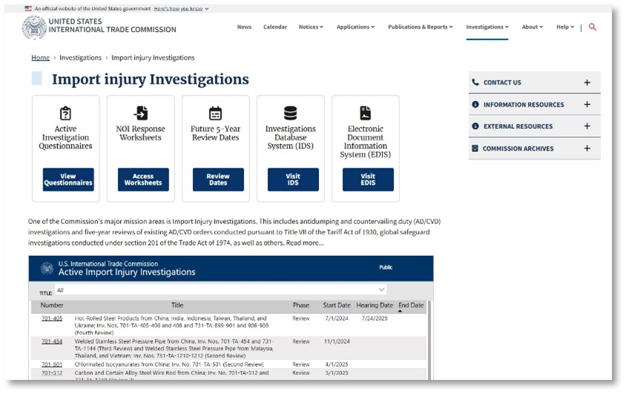Expand the Contact Us plus sign
Screen dimensions: 626x394
pos(587,82)
